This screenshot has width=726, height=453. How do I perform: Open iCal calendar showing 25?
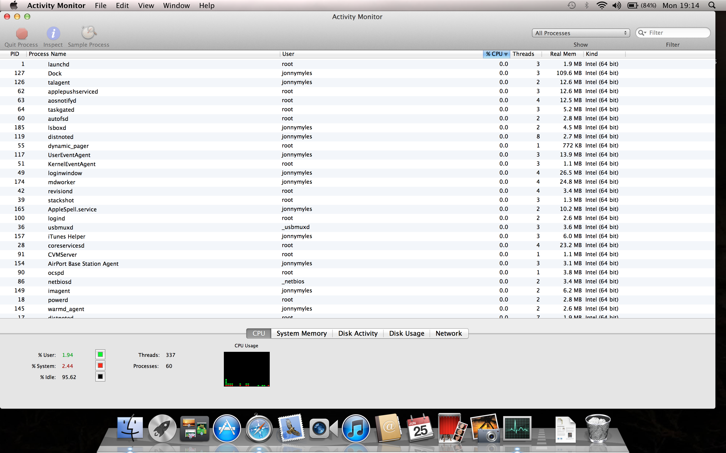pos(420,428)
